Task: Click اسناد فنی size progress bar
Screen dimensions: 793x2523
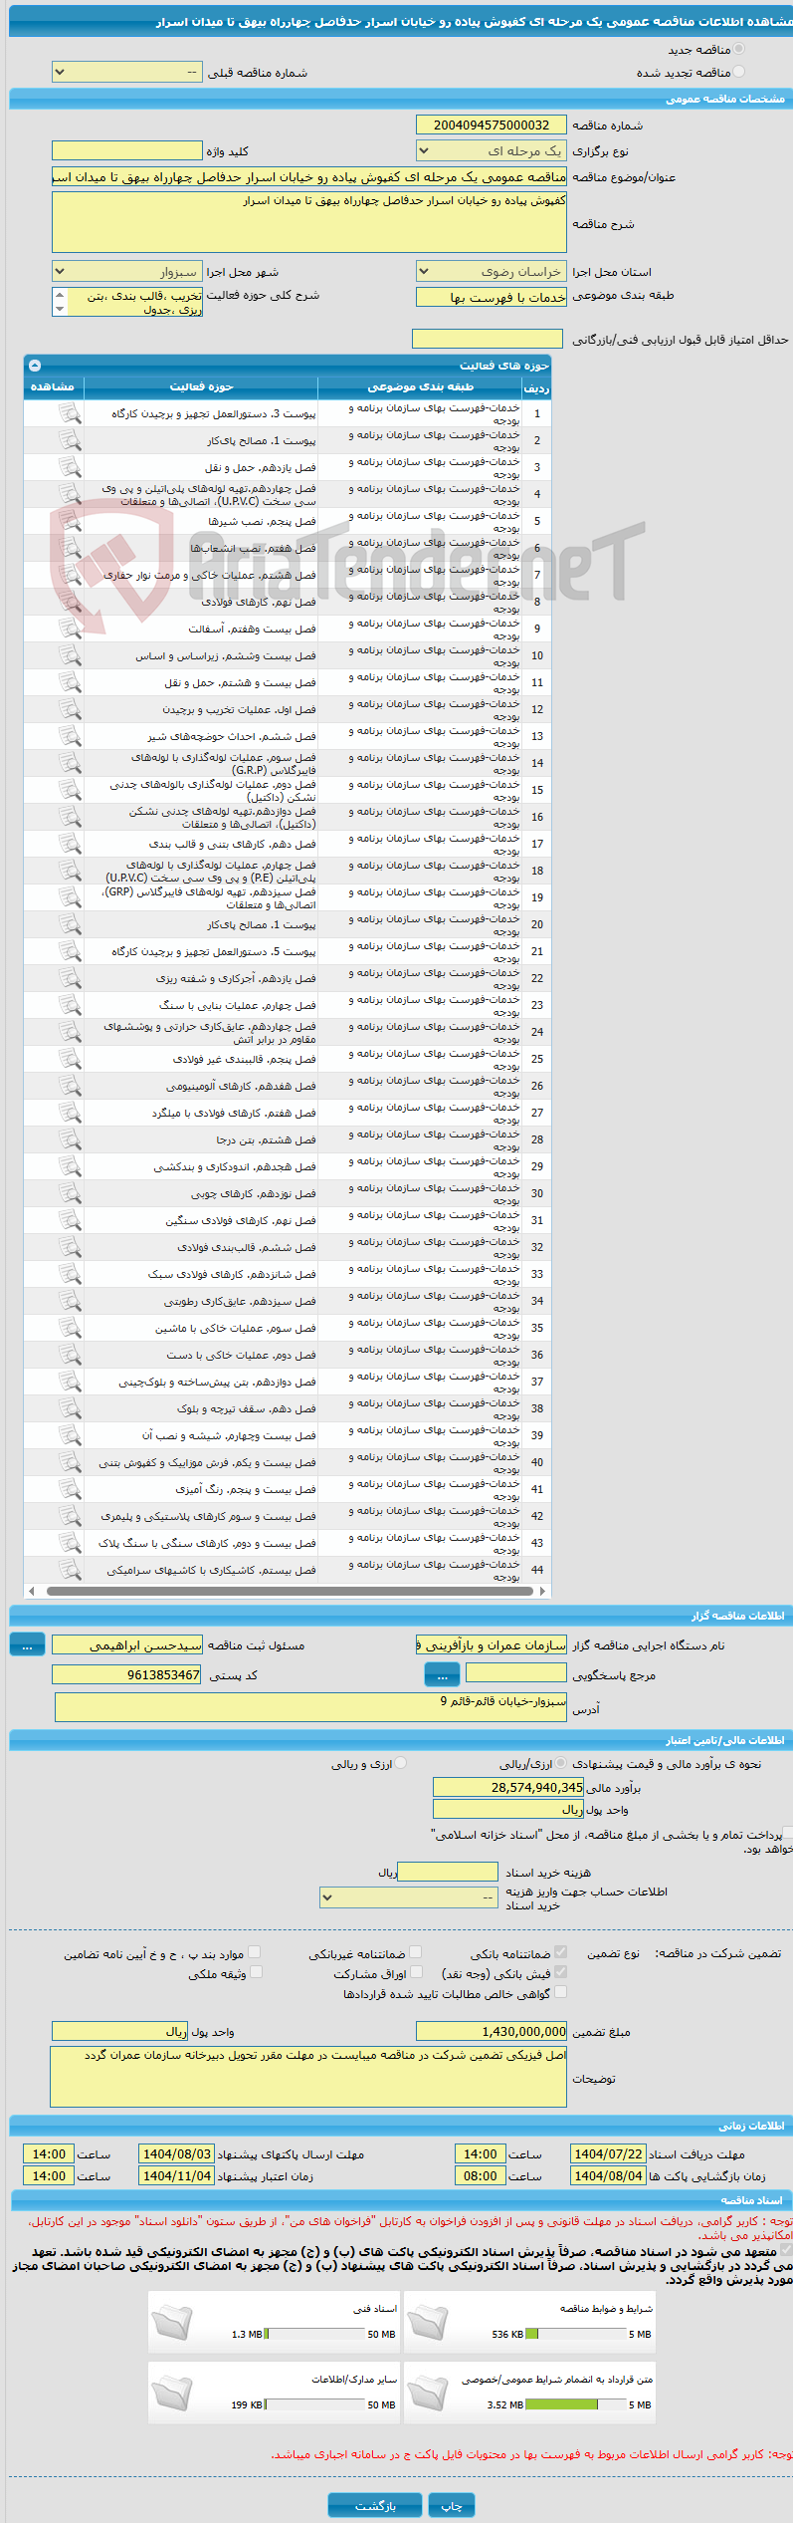Action: pyautogui.click(x=315, y=2334)
